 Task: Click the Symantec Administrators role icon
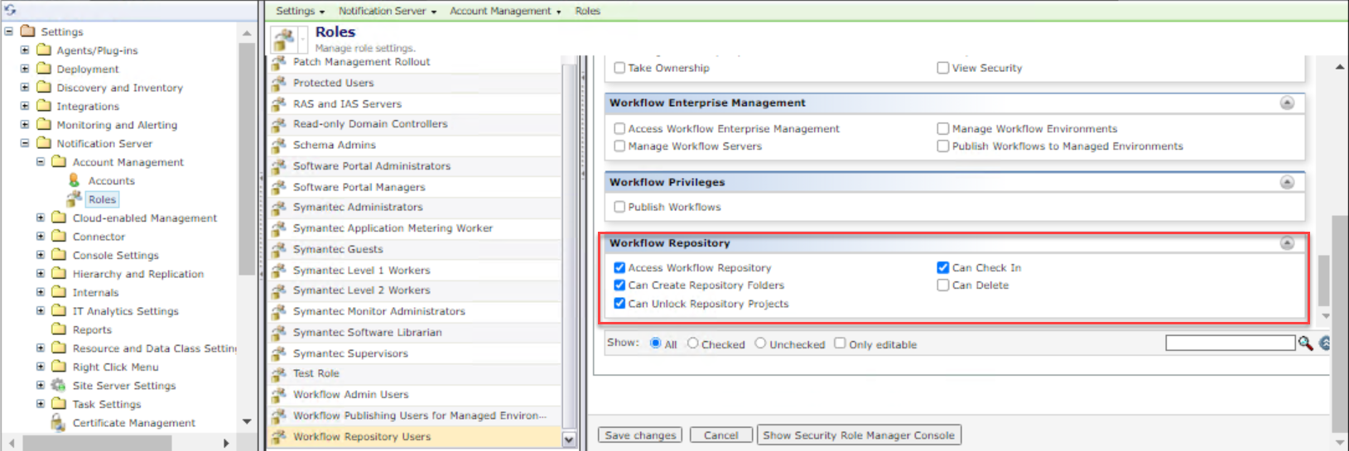point(279,208)
